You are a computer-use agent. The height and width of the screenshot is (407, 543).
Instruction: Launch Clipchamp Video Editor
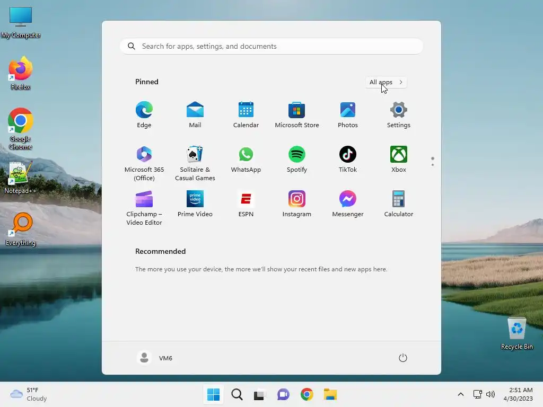(x=144, y=208)
